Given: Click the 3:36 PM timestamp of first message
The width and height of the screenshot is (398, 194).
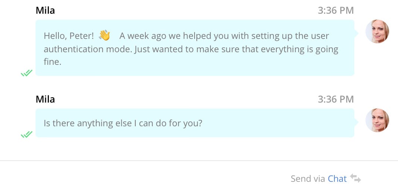Looking at the screenshot, I should [x=335, y=10].
